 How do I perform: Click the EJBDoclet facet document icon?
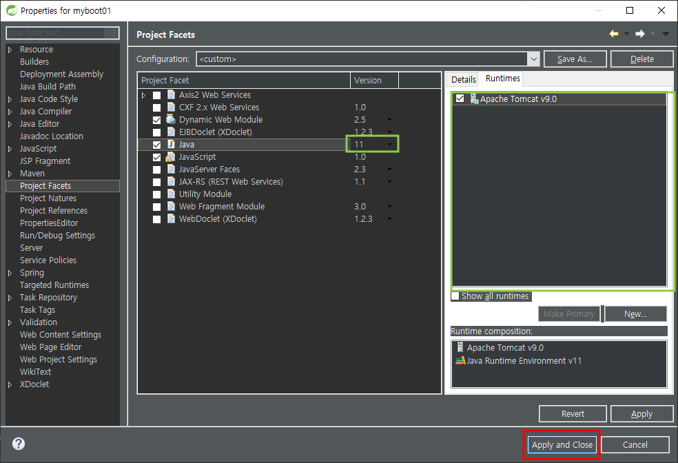[x=171, y=132]
